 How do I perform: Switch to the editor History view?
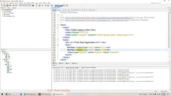[59, 10]
